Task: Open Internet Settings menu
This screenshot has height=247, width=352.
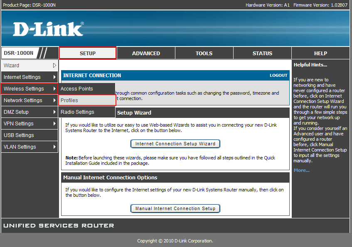Action: coord(30,77)
